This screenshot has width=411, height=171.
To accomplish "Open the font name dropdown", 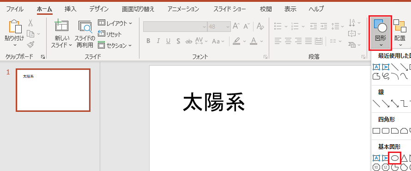I will coord(205,26).
